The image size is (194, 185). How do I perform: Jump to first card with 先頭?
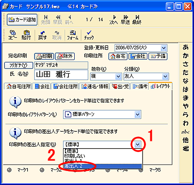tap(46, 19)
